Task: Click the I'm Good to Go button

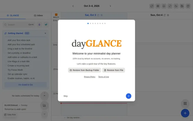Action: (x=26, y=85)
